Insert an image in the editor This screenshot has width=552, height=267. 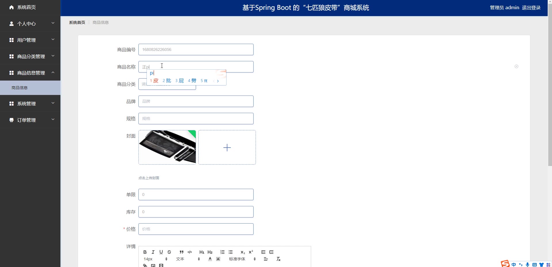pos(153,265)
